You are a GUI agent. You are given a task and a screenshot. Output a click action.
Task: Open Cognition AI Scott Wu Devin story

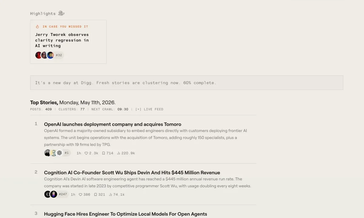pyautogui.click(x=132, y=173)
